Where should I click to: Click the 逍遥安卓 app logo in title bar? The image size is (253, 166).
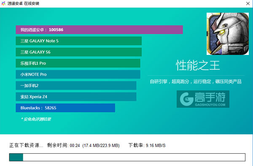click(x=3, y=3)
